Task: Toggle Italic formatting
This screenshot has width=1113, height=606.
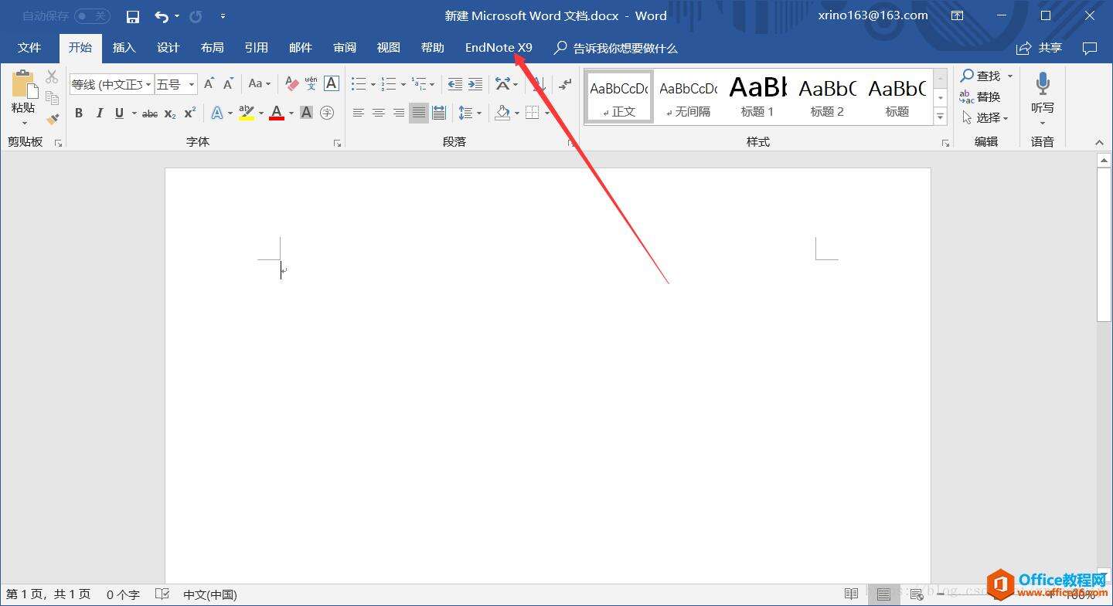Action: point(99,113)
